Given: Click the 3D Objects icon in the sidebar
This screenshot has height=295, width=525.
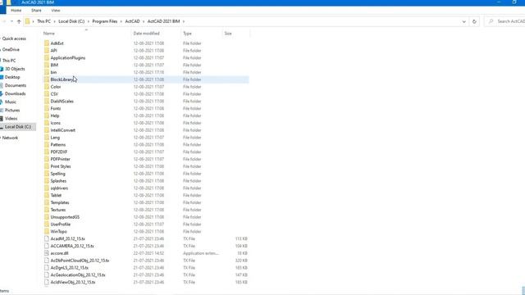Looking at the screenshot, I should (x=2, y=69).
